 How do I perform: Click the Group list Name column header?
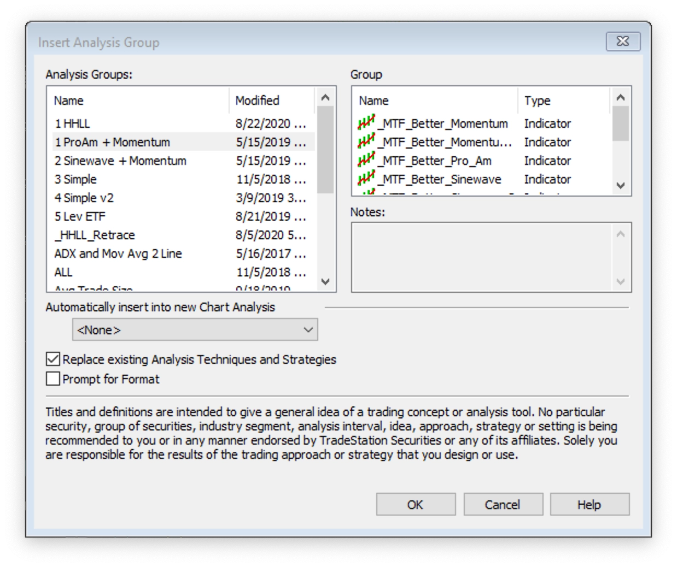436,101
